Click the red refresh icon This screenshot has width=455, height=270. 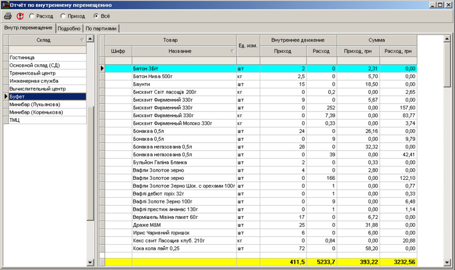tap(20, 16)
